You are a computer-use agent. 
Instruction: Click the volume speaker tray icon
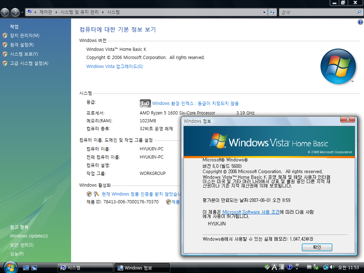[x=332, y=267]
